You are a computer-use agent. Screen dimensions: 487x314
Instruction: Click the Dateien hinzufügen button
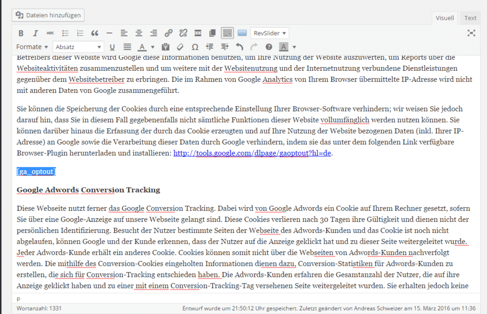click(x=48, y=15)
